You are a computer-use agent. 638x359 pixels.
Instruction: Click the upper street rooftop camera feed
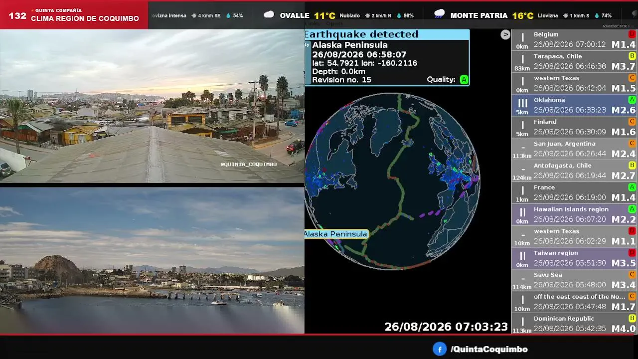(152, 106)
